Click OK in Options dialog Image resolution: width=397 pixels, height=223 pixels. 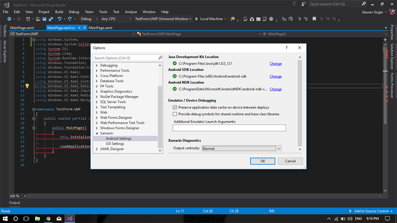pyautogui.click(x=262, y=161)
